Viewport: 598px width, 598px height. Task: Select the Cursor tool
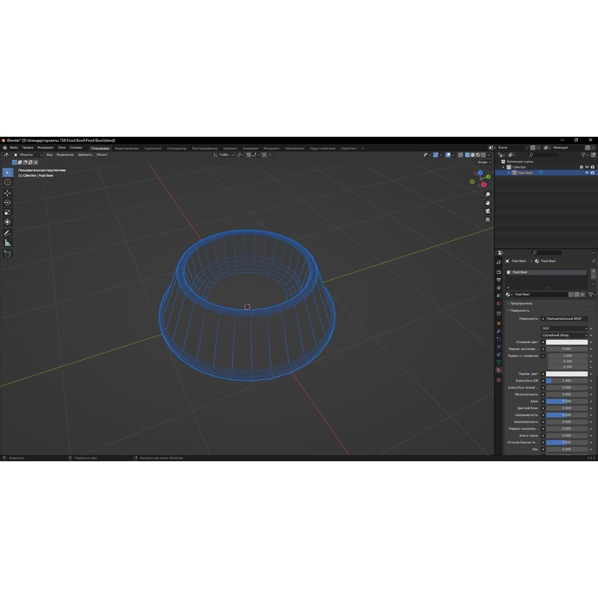(x=8, y=182)
